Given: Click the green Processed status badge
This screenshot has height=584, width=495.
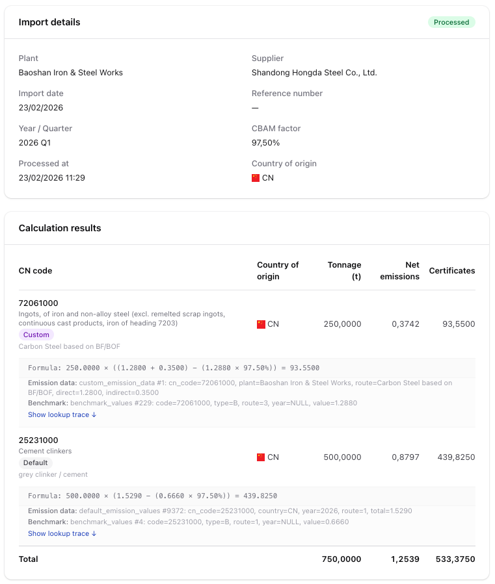Looking at the screenshot, I should pos(451,22).
